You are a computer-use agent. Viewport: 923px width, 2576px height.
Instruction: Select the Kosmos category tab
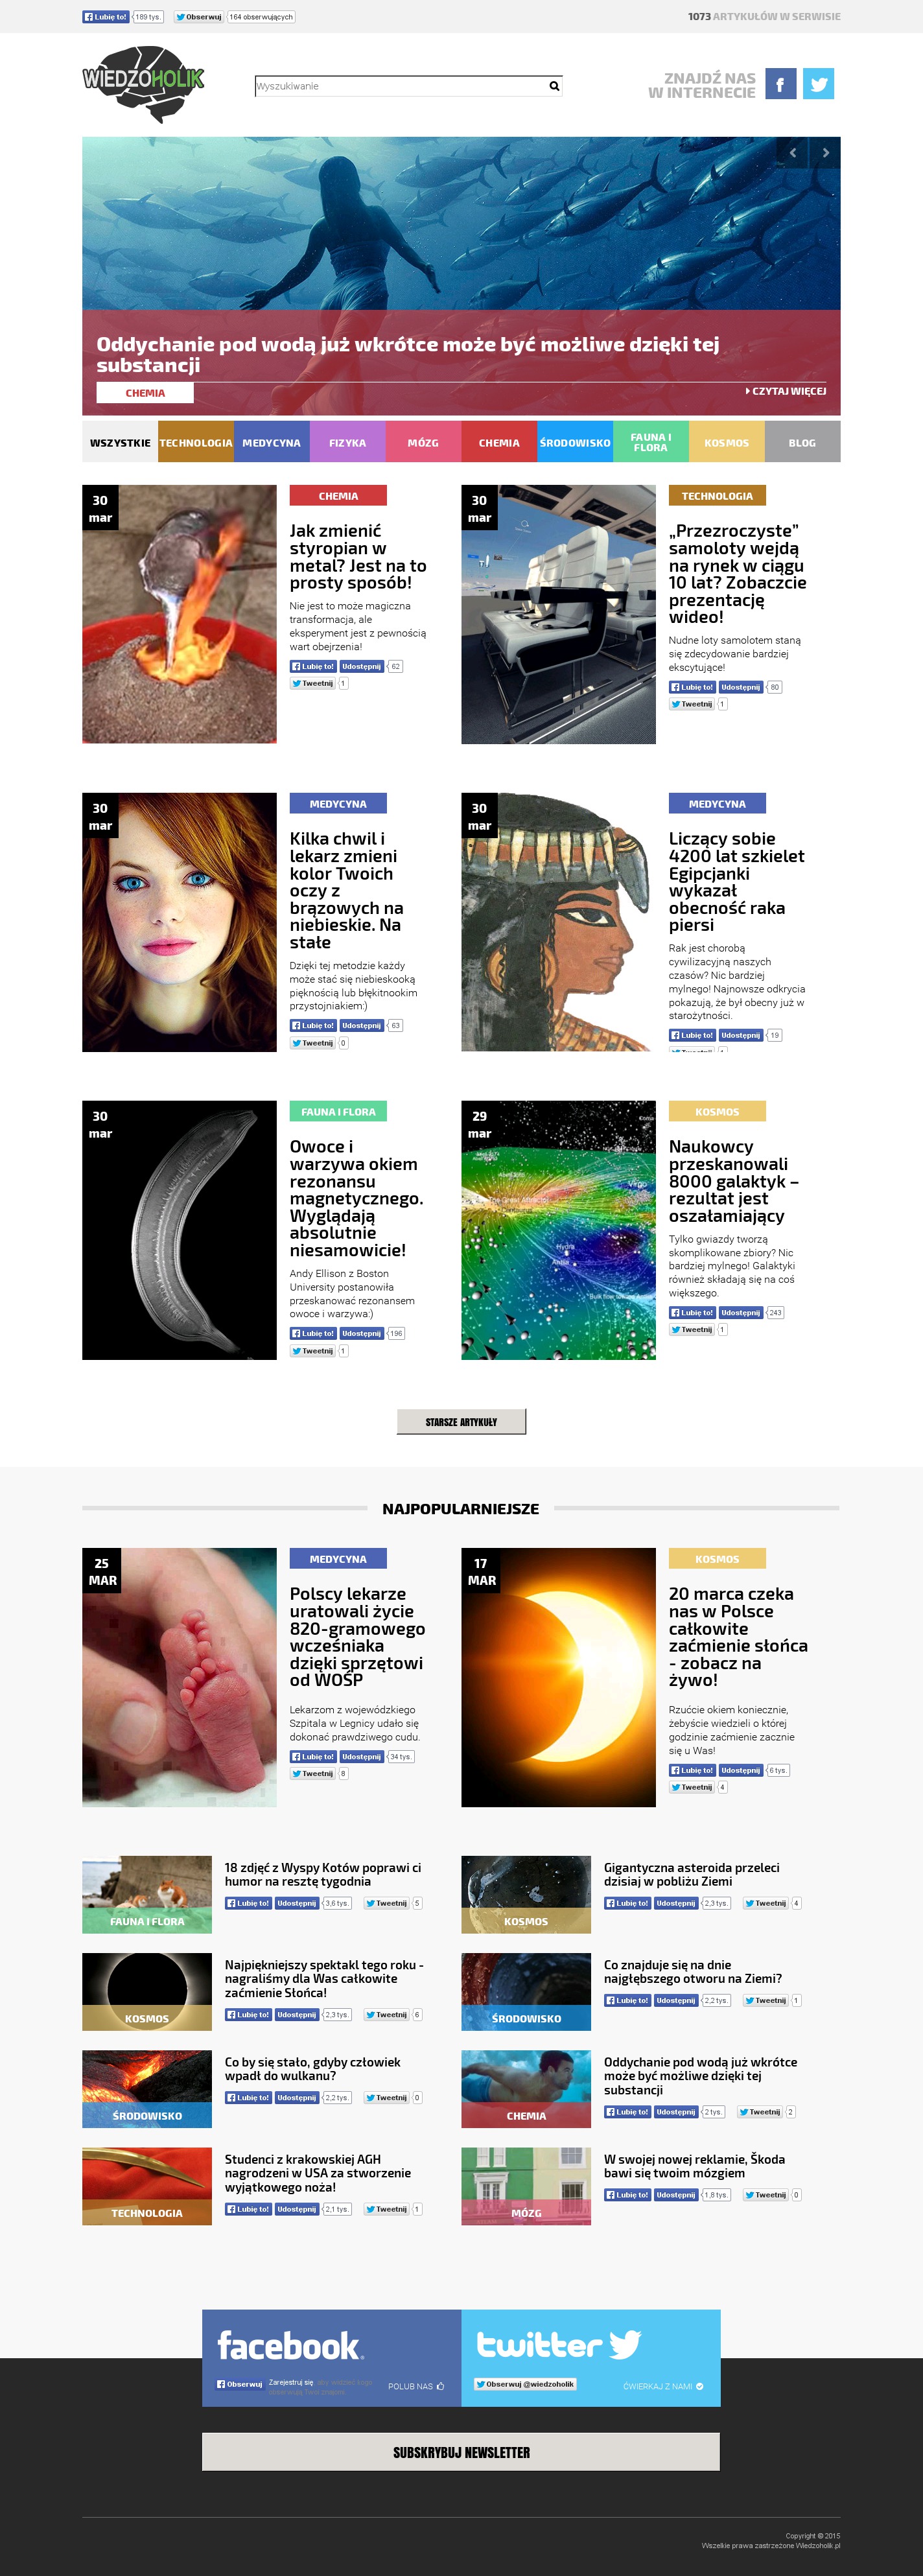[727, 442]
